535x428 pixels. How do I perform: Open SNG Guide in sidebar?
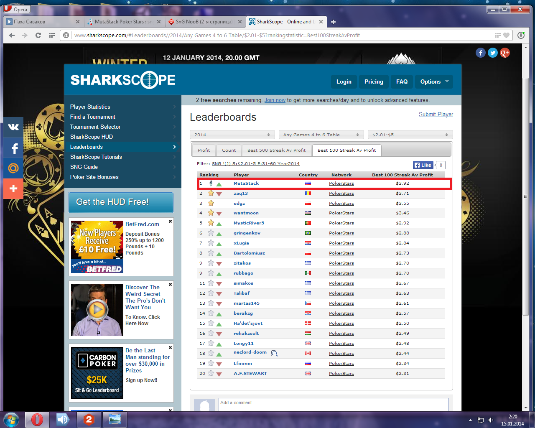(x=122, y=167)
